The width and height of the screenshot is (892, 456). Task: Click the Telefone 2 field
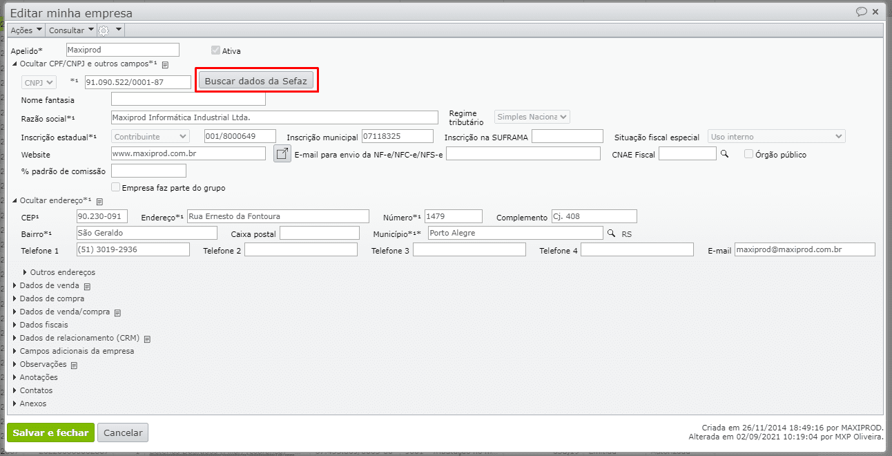click(301, 249)
